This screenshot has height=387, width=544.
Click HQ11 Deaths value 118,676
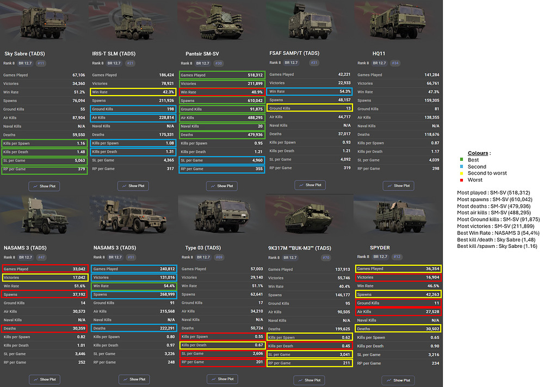pyautogui.click(x=432, y=135)
